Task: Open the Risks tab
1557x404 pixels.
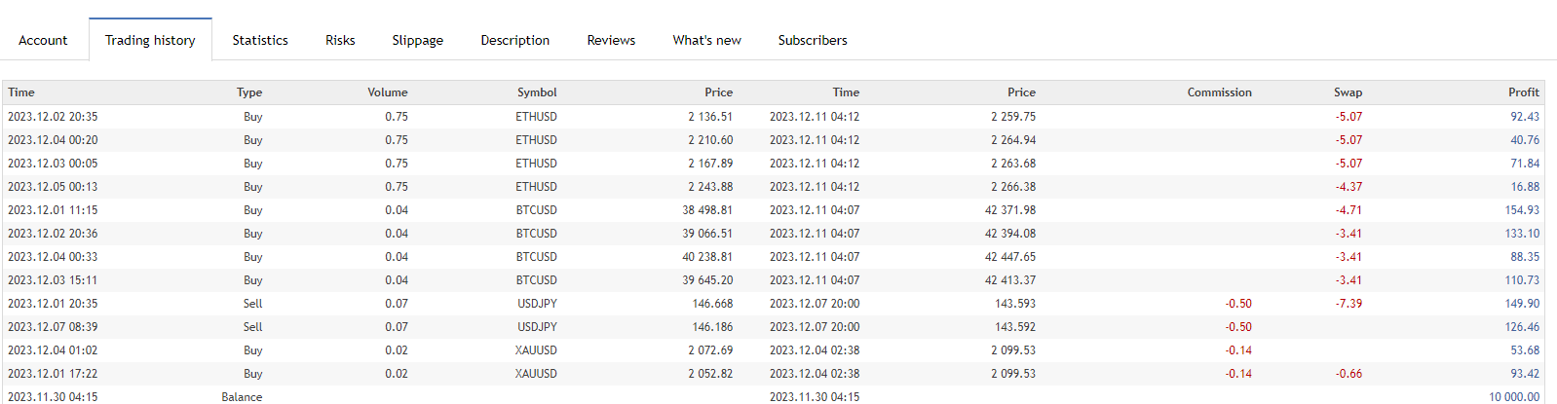Action: (340, 40)
